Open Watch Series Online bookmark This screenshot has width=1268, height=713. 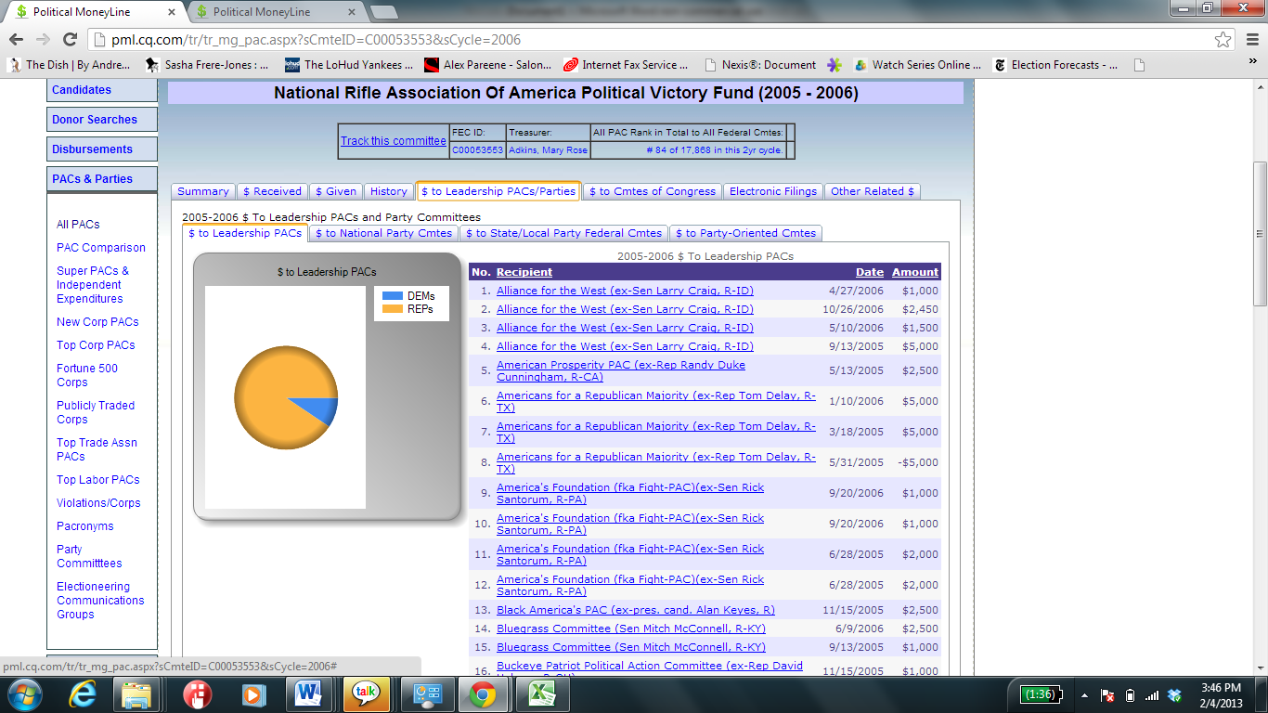click(917, 65)
